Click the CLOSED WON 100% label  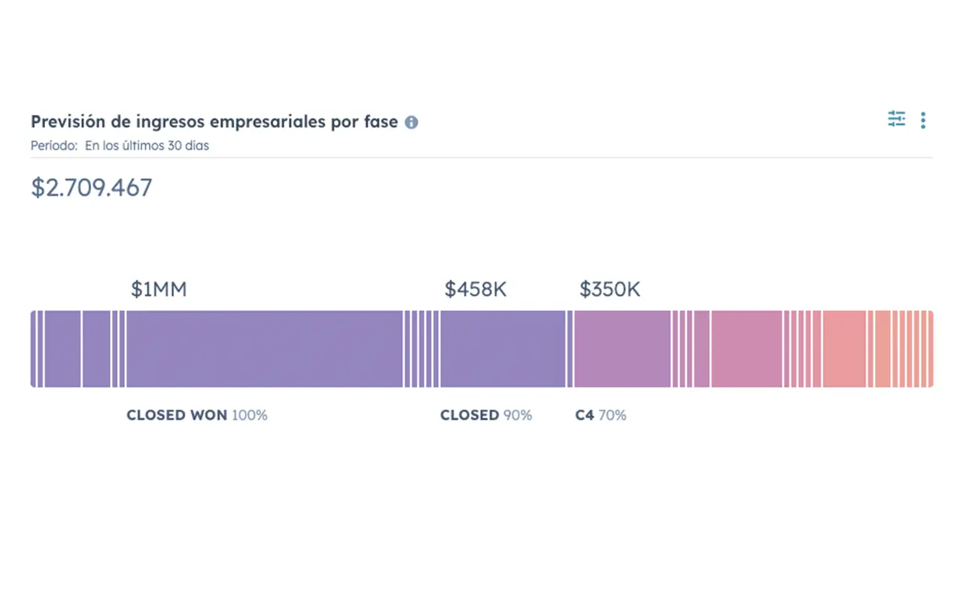pos(197,415)
